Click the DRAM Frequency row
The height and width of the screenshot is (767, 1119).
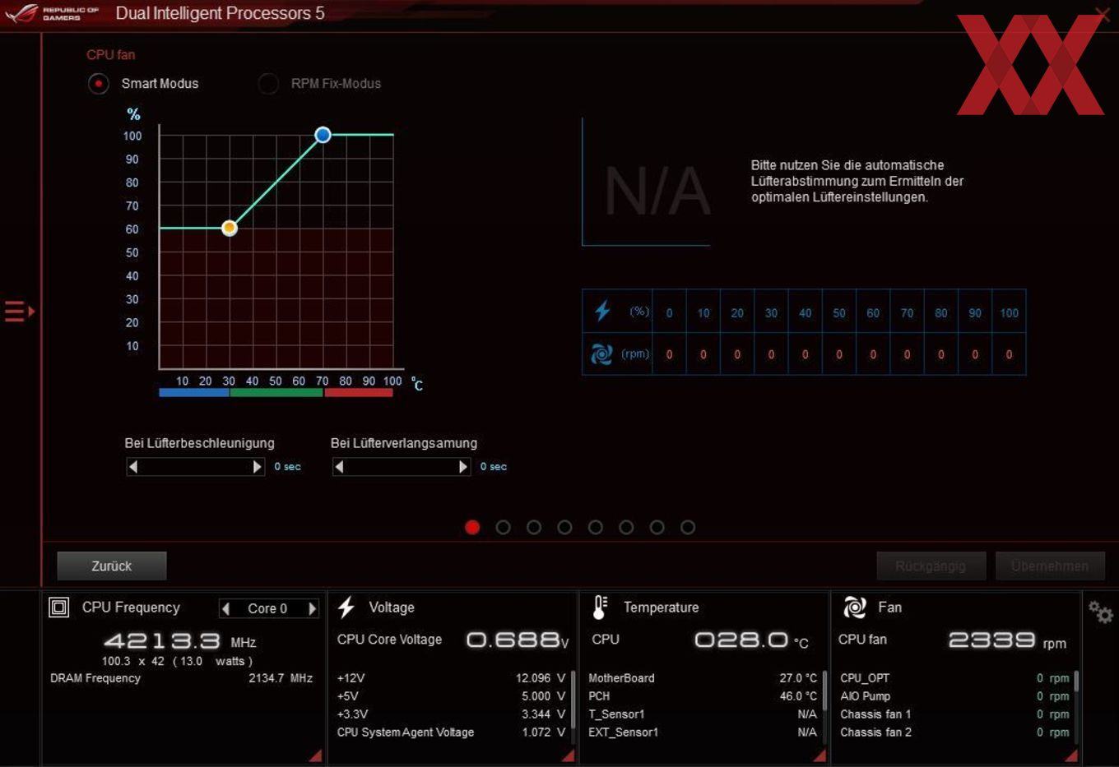click(x=181, y=678)
